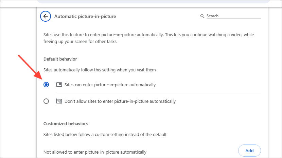Click the picture-in-picture icon beside the allow option
Viewport: 282px width, 158px height.
point(59,85)
